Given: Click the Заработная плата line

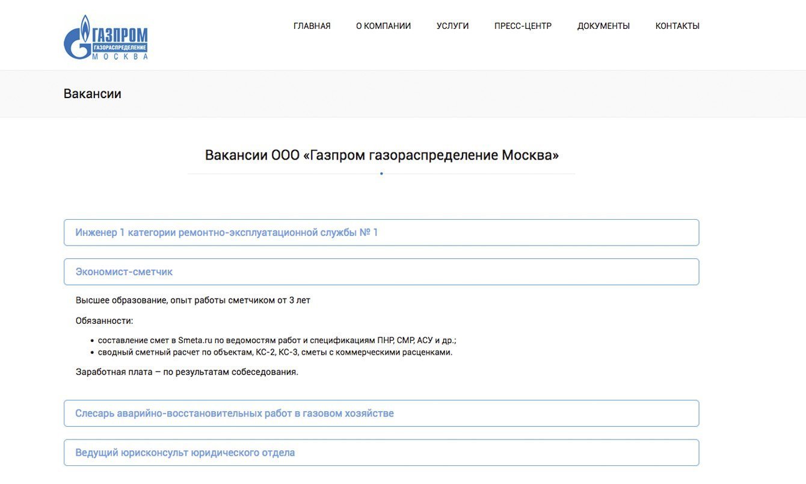Looking at the screenshot, I should (187, 372).
